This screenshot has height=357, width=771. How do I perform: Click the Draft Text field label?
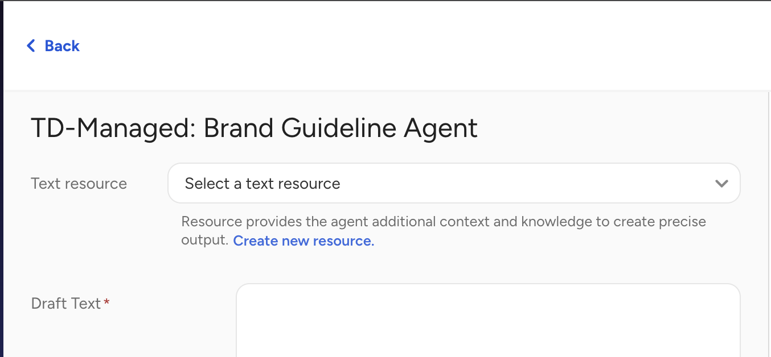65,304
